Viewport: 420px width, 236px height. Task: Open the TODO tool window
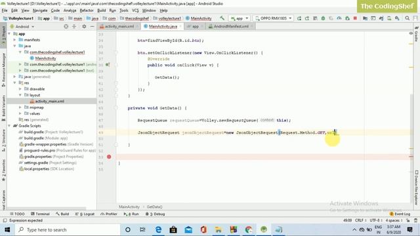pyautogui.click(x=17, y=214)
